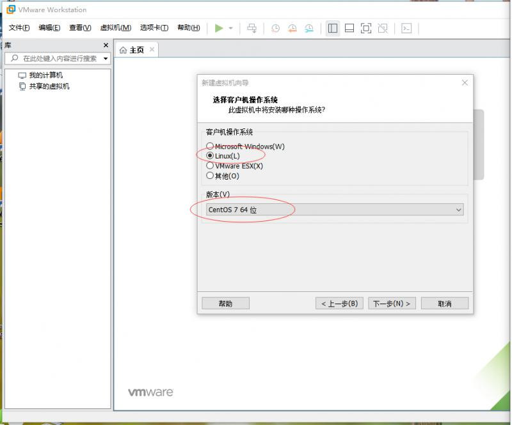512x425 pixels.
Task: Enter Full Screen mode via toolbar icon
Action: pyautogui.click(x=365, y=27)
